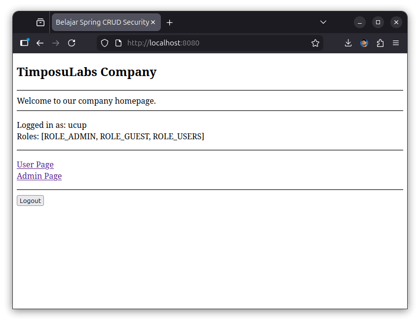Show site information page icon
This screenshot has height=323, width=420.
(x=118, y=43)
